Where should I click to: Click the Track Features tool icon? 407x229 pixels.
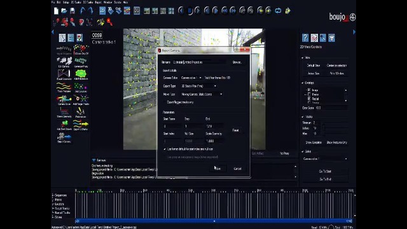click(x=64, y=88)
